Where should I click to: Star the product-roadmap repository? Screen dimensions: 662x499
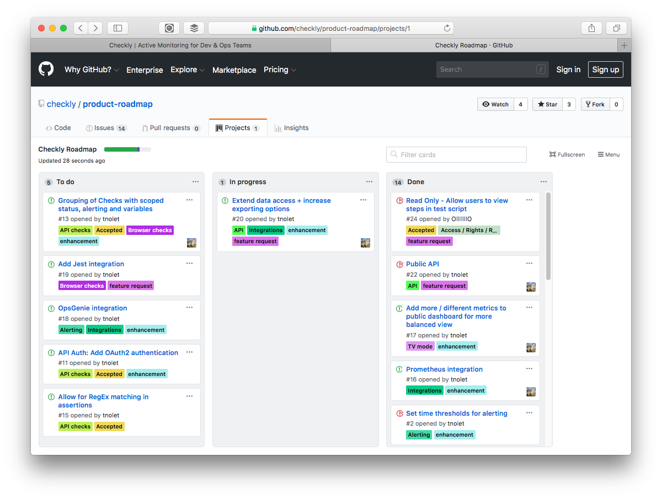pyautogui.click(x=547, y=104)
